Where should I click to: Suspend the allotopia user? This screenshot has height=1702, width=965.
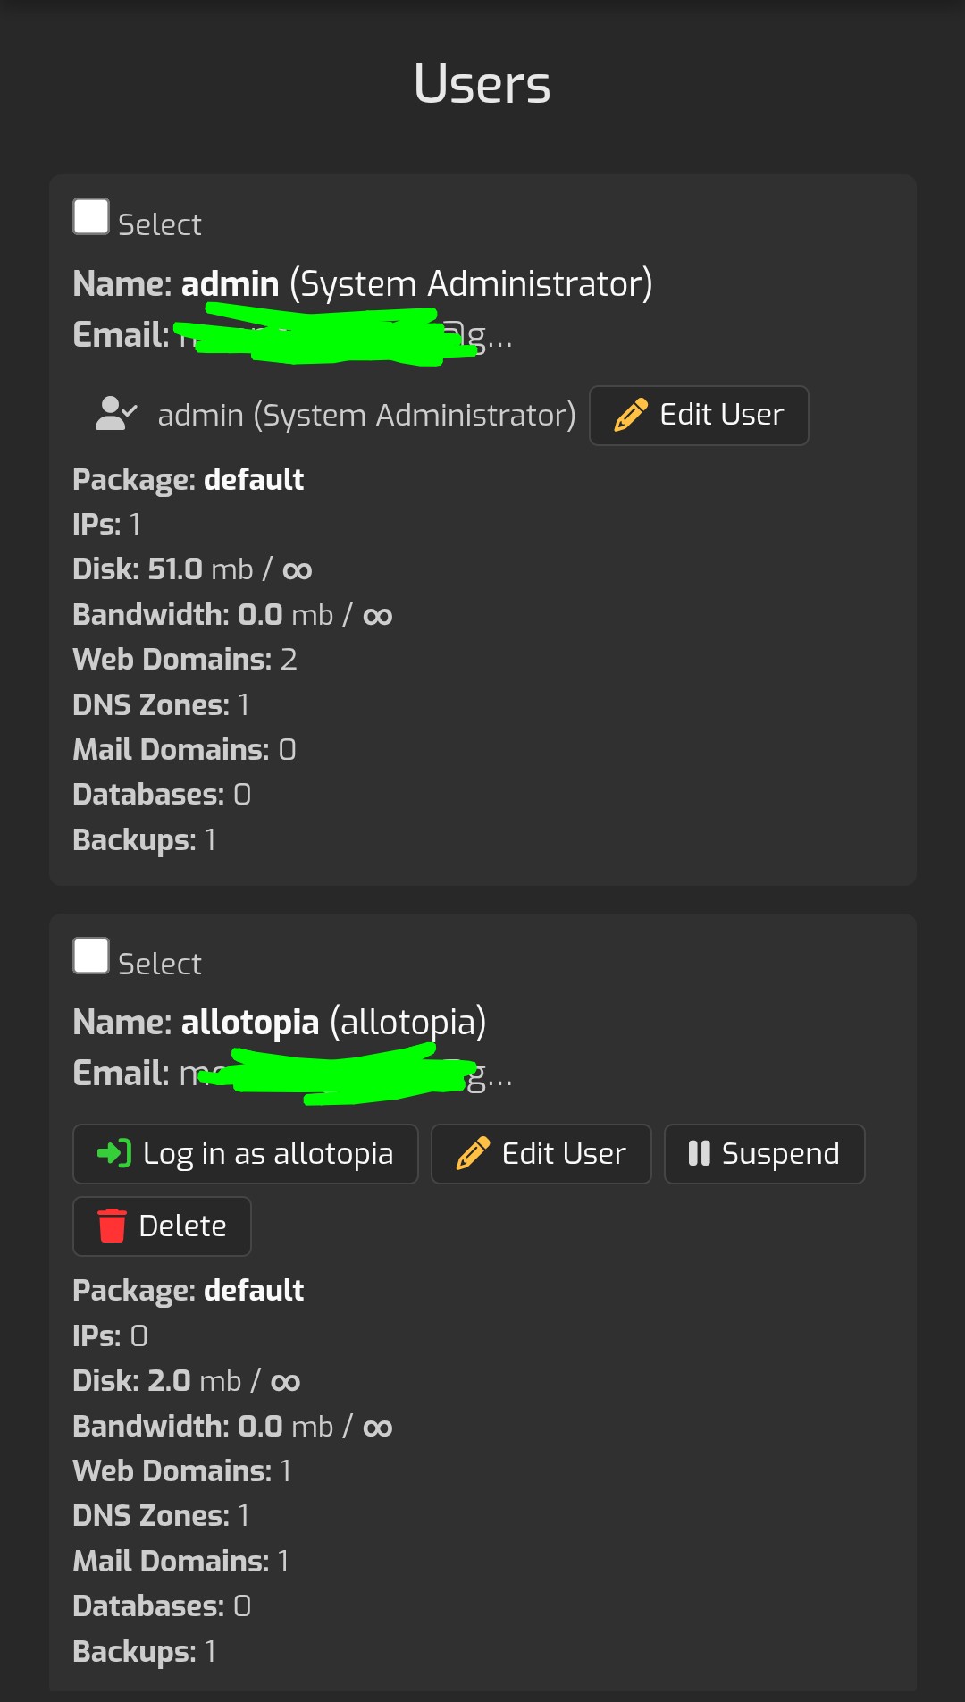click(765, 1153)
